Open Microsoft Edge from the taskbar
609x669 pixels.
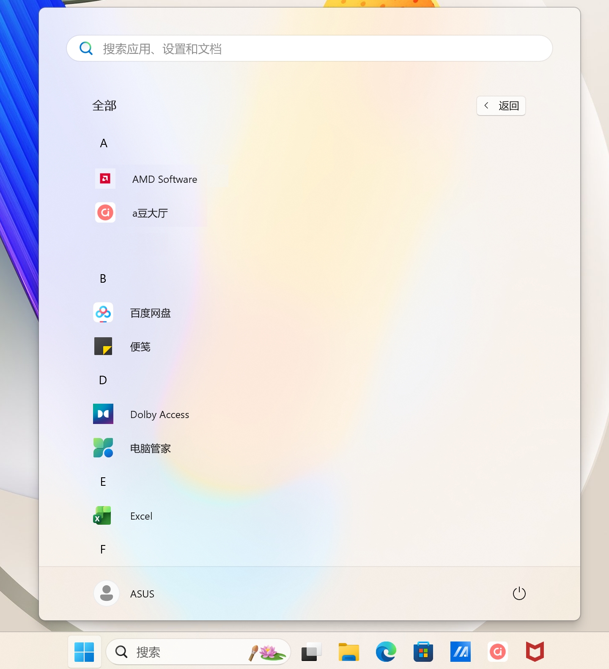pos(386,652)
